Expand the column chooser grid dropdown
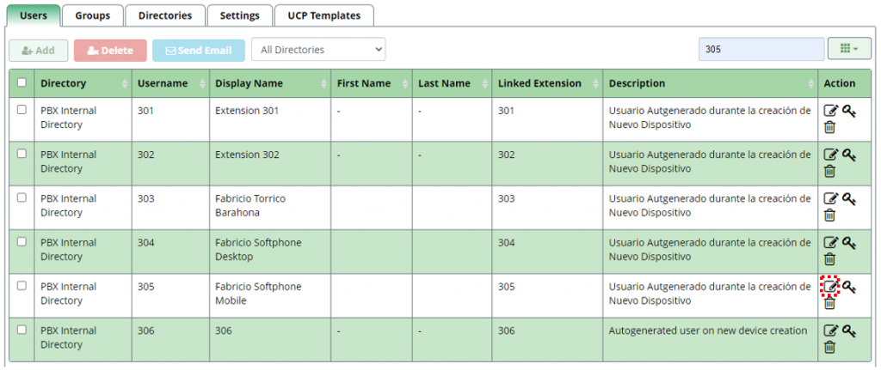 pyautogui.click(x=848, y=49)
